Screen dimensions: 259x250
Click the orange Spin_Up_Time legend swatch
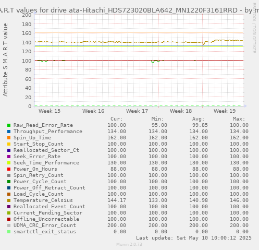pyautogui.click(x=9, y=138)
